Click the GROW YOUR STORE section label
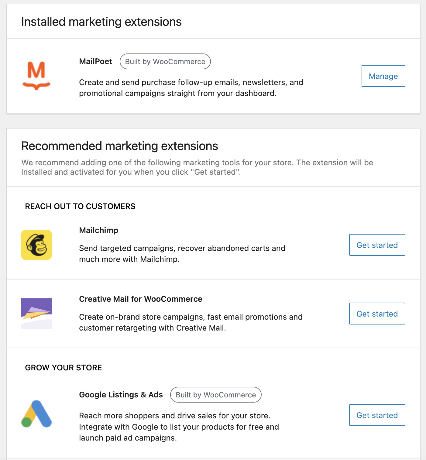 click(x=63, y=368)
